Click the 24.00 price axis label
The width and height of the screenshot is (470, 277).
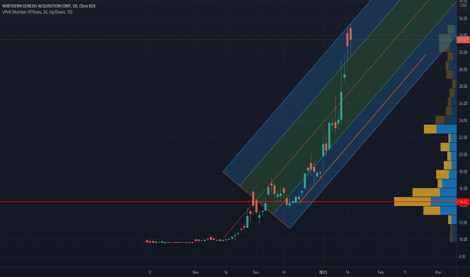(463, 120)
